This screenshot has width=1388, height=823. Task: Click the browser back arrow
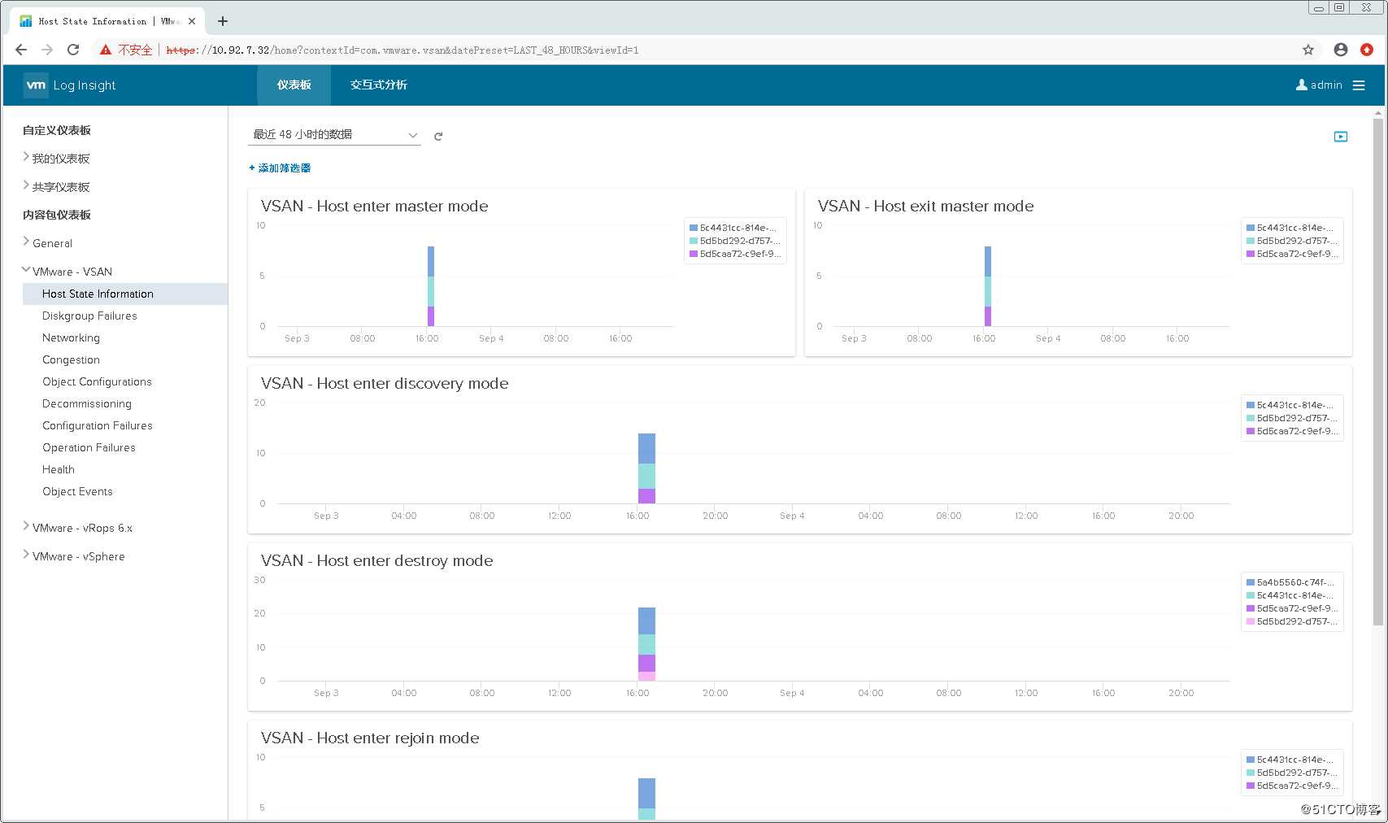coord(21,50)
